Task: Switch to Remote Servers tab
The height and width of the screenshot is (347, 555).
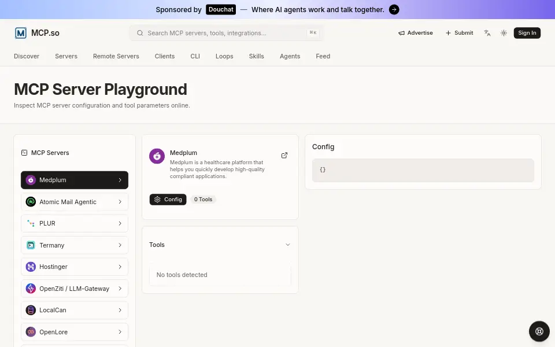Action: (116, 56)
